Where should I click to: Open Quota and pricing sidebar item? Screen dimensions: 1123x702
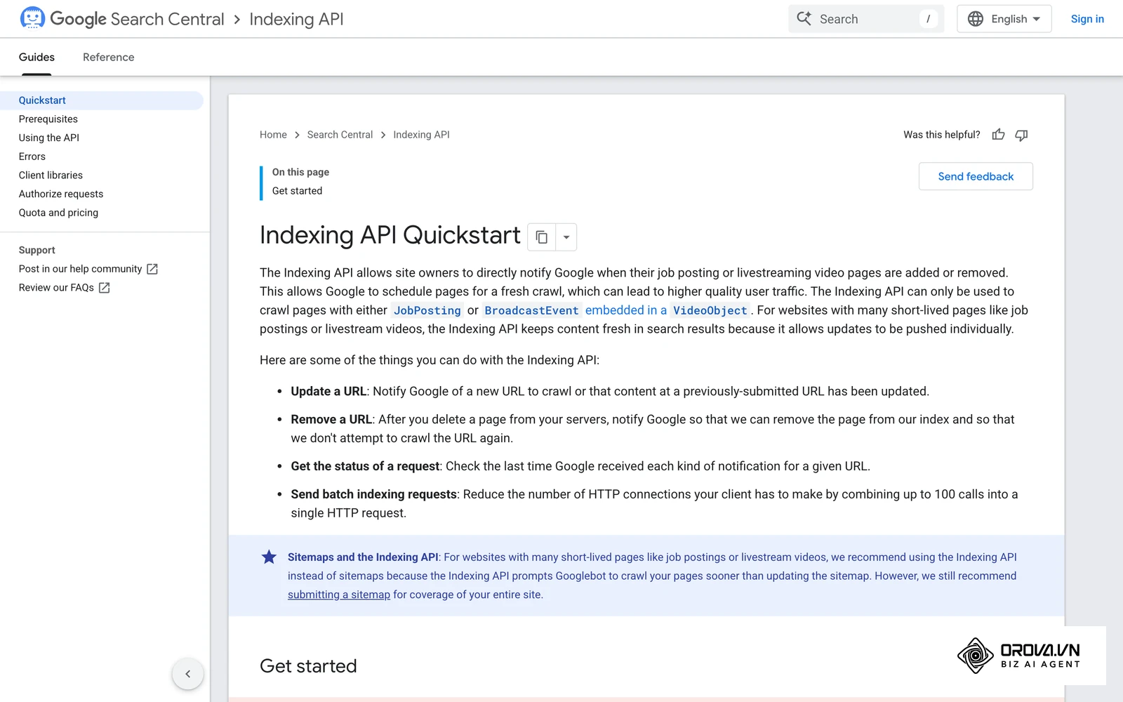[58, 213]
